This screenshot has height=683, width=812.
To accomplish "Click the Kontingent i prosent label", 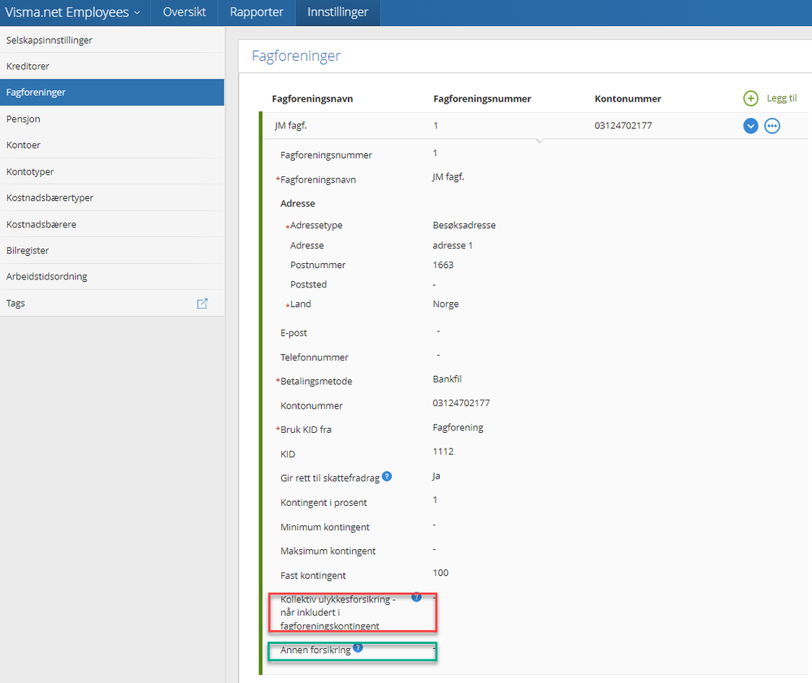I will 323,503.
